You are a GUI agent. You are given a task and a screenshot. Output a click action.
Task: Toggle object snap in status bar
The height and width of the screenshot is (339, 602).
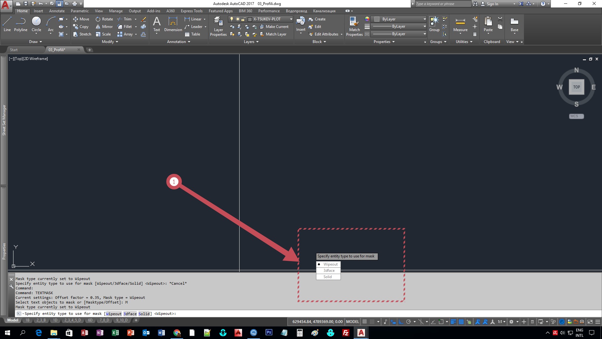tap(441, 322)
